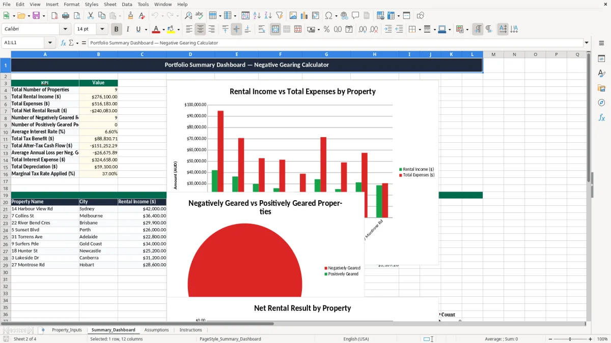
Task: Click the Sort Descending icon
Action: click(268, 16)
